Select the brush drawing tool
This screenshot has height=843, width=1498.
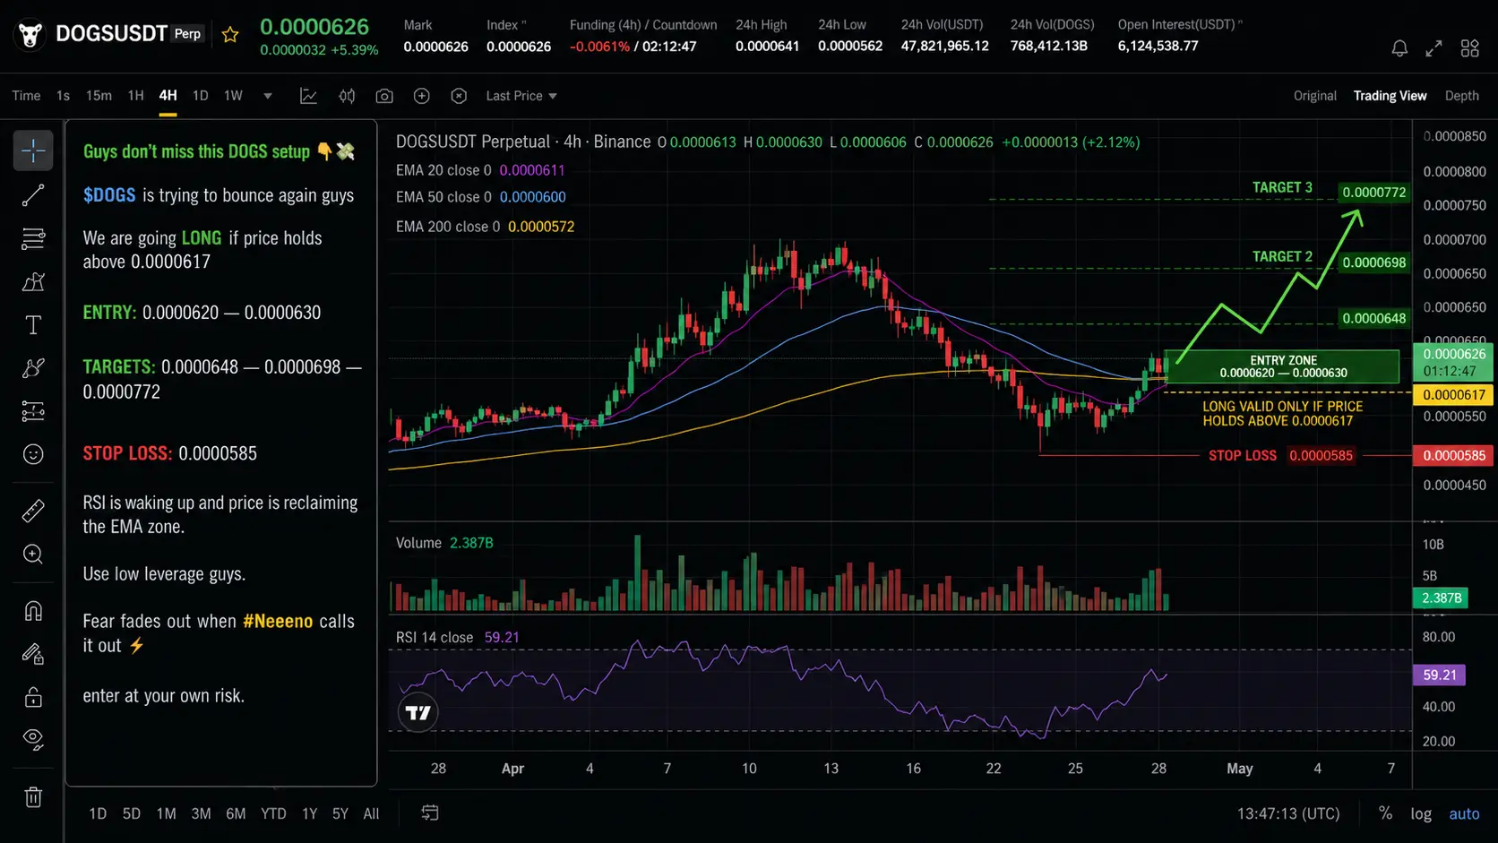(33, 368)
